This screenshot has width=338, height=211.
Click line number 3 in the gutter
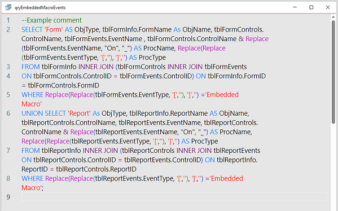click(x=8, y=67)
